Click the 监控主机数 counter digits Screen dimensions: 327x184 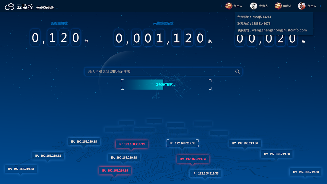[55, 38]
